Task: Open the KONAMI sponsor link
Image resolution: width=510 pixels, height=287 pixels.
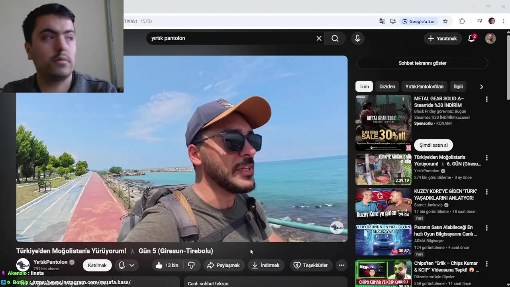Action: tap(443, 124)
